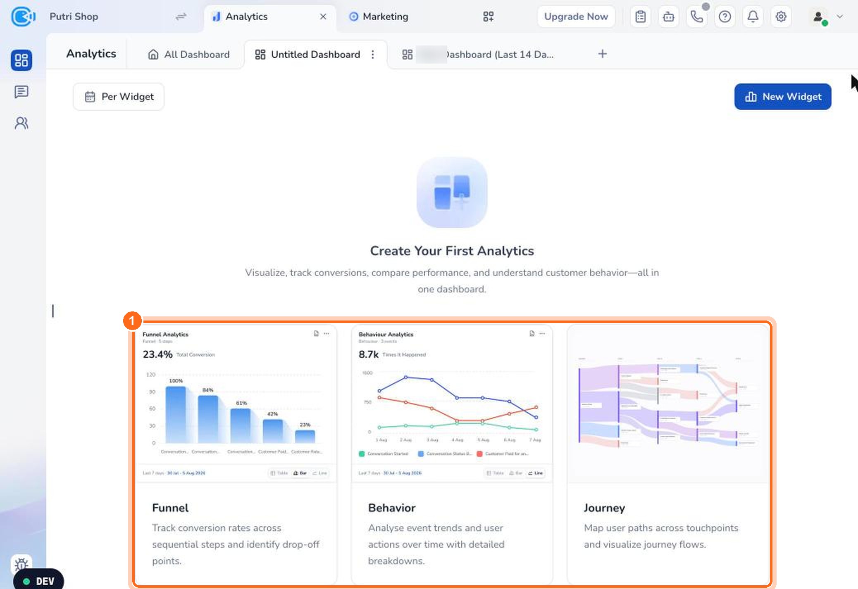Add a new dashboard tab with the plus icon
This screenshot has height=589, width=858.
click(x=603, y=54)
